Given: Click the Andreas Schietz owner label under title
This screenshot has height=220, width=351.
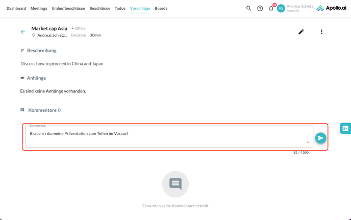Looking at the screenshot, I should [52, 35].
